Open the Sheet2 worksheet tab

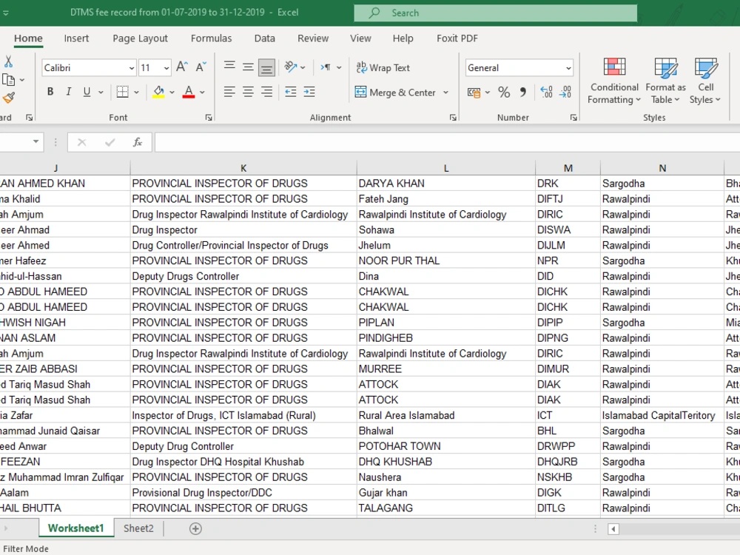coord(138,528)
